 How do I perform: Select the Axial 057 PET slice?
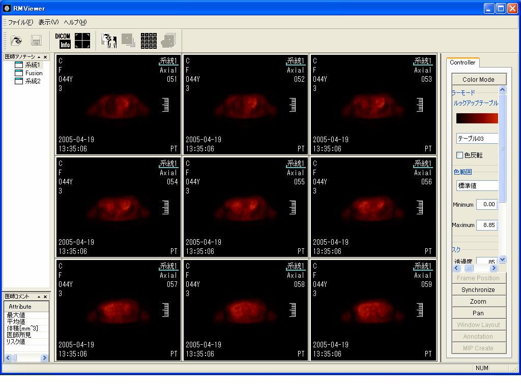118,310
